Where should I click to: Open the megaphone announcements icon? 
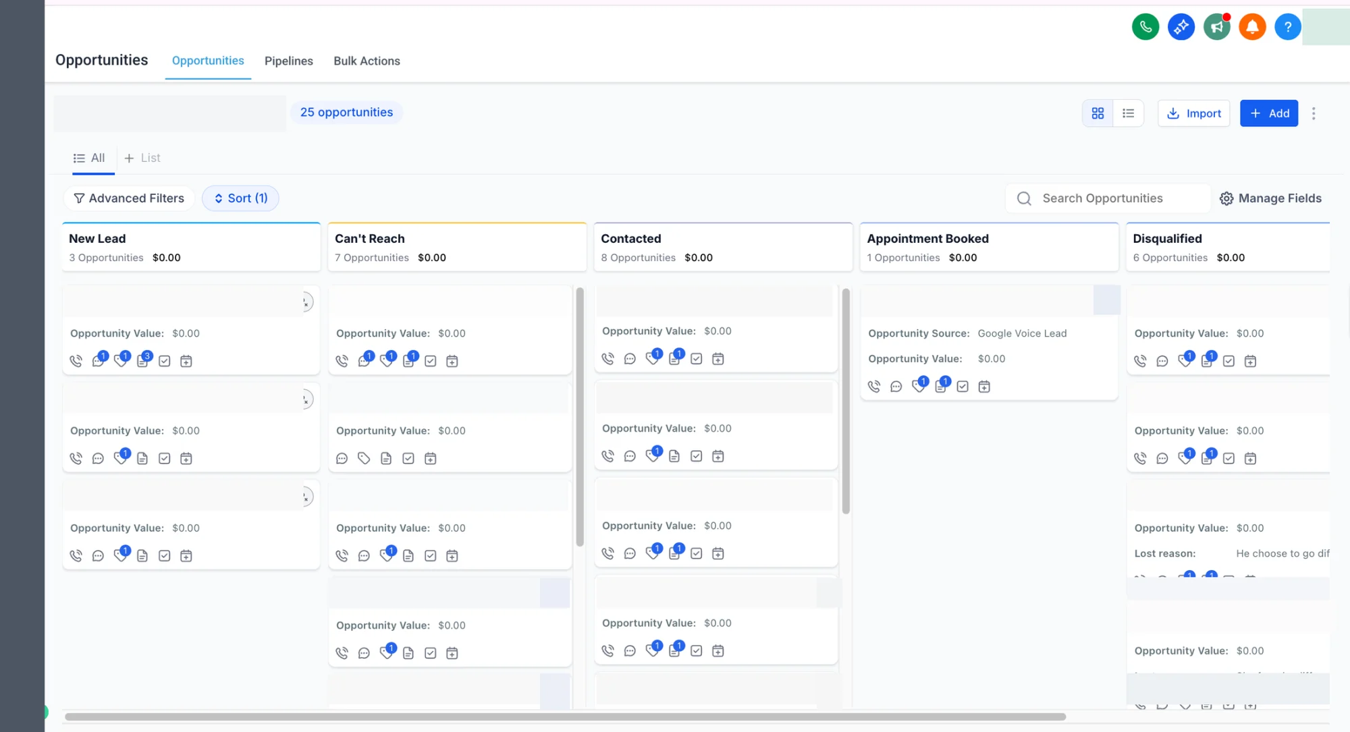[1216, 27]
